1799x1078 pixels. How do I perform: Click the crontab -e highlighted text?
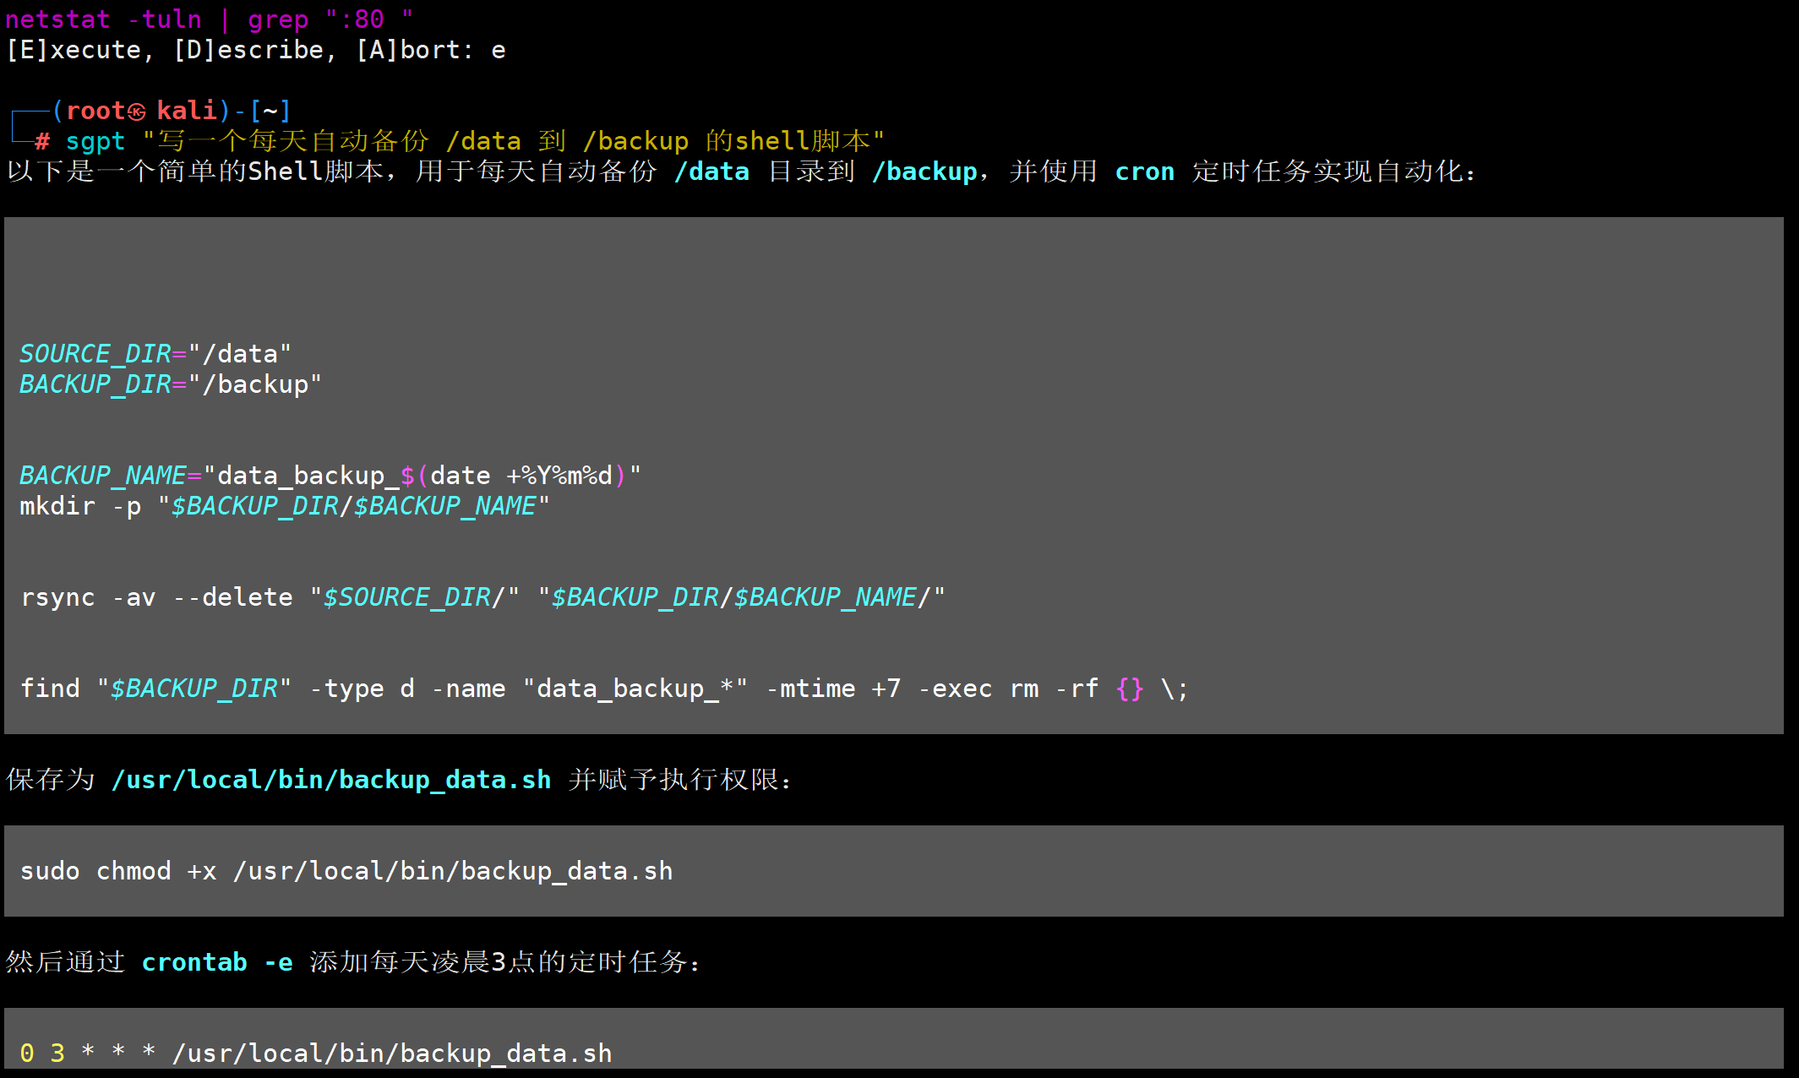[216, 962]
